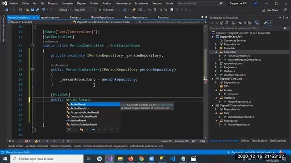Click the Save file toolbar icon
This screenshot has height=163, width=291.
click(32, 10)
